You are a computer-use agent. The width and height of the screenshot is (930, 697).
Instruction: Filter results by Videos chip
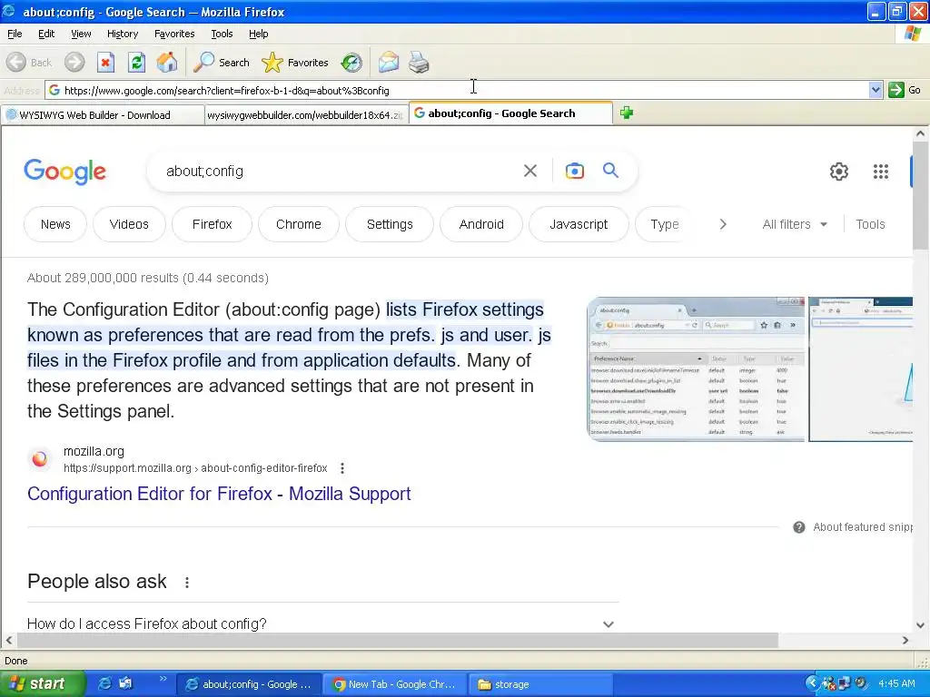(129, 224)
